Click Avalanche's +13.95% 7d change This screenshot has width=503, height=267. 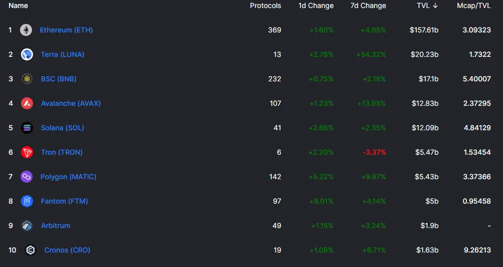[372, 103]
